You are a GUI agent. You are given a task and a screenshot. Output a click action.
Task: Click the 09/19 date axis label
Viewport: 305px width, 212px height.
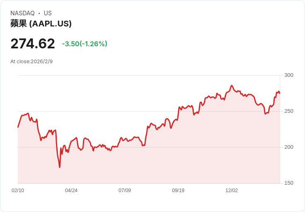(178, 191)
